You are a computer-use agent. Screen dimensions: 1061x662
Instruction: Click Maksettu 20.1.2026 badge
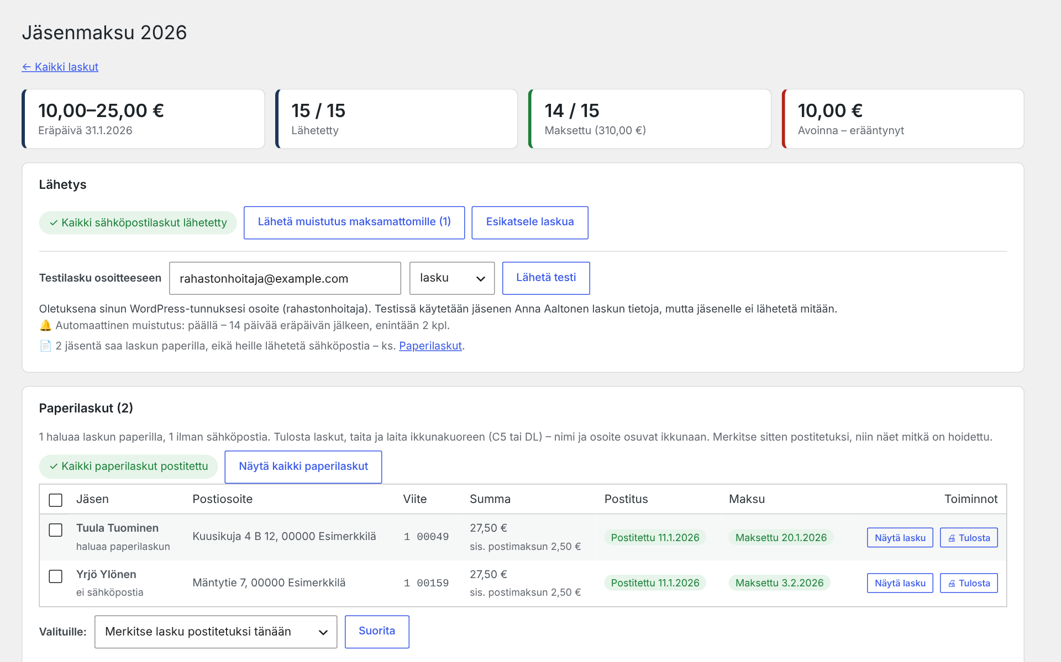point(781,537)
